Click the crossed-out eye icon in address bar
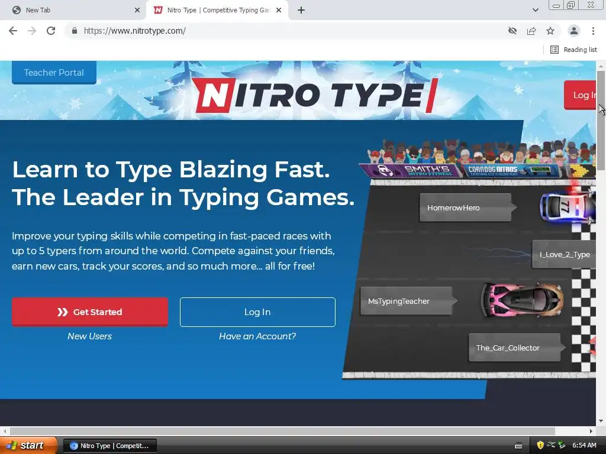The image size is (606, 454). click(512, 31)
